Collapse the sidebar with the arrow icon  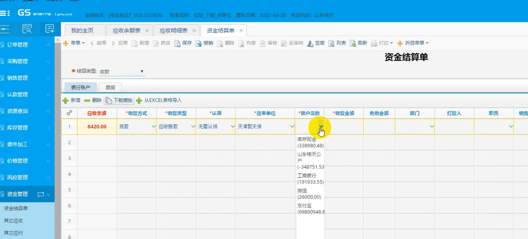[x=5, y=29]
